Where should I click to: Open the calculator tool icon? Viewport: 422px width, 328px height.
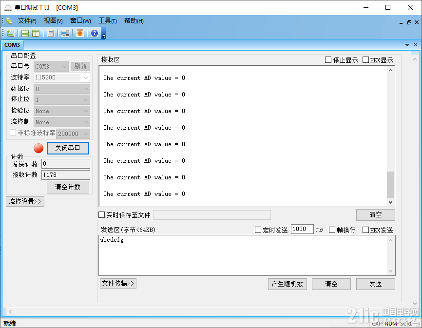(51, 33)
